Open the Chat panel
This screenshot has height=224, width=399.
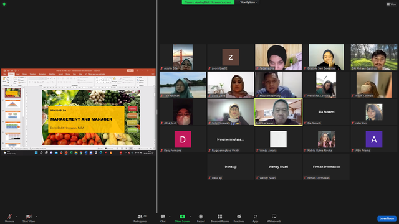coord(163,218)
